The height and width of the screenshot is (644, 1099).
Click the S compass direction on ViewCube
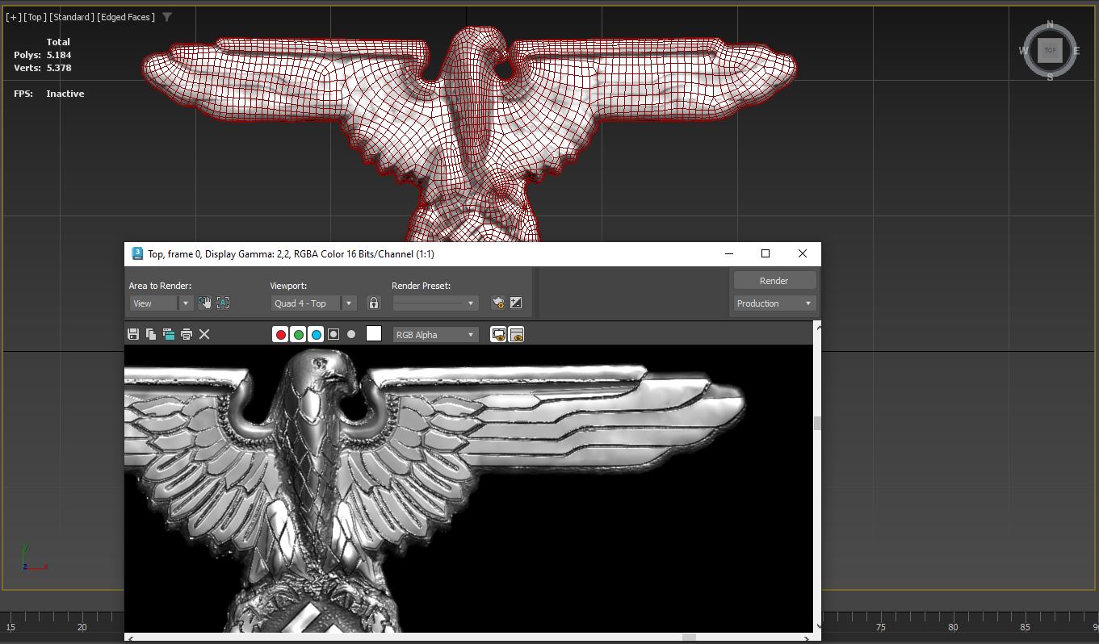[1050, 77]
